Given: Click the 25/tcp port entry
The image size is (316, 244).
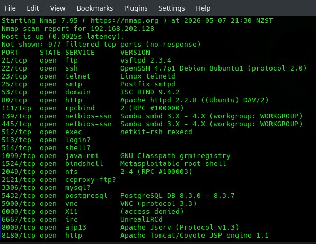Looking at the screenshot, I should [14, 84].
